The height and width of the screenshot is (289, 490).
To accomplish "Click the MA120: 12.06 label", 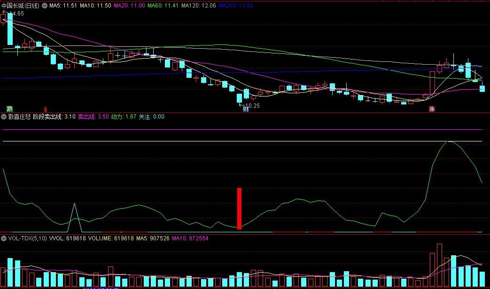I will point(198,6).
